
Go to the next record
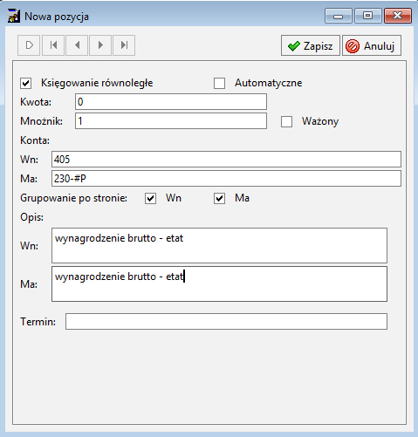pos(100,45)
